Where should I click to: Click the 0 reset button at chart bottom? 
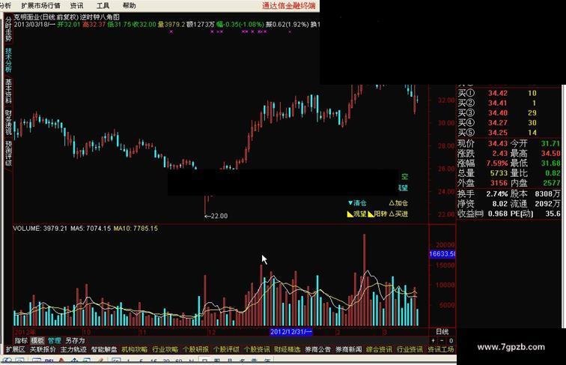451,340
